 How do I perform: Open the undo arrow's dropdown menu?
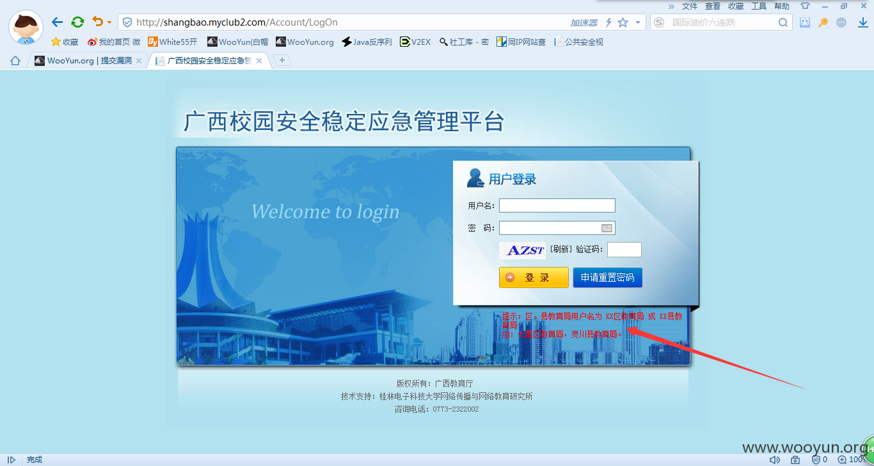tap(109, 22)
